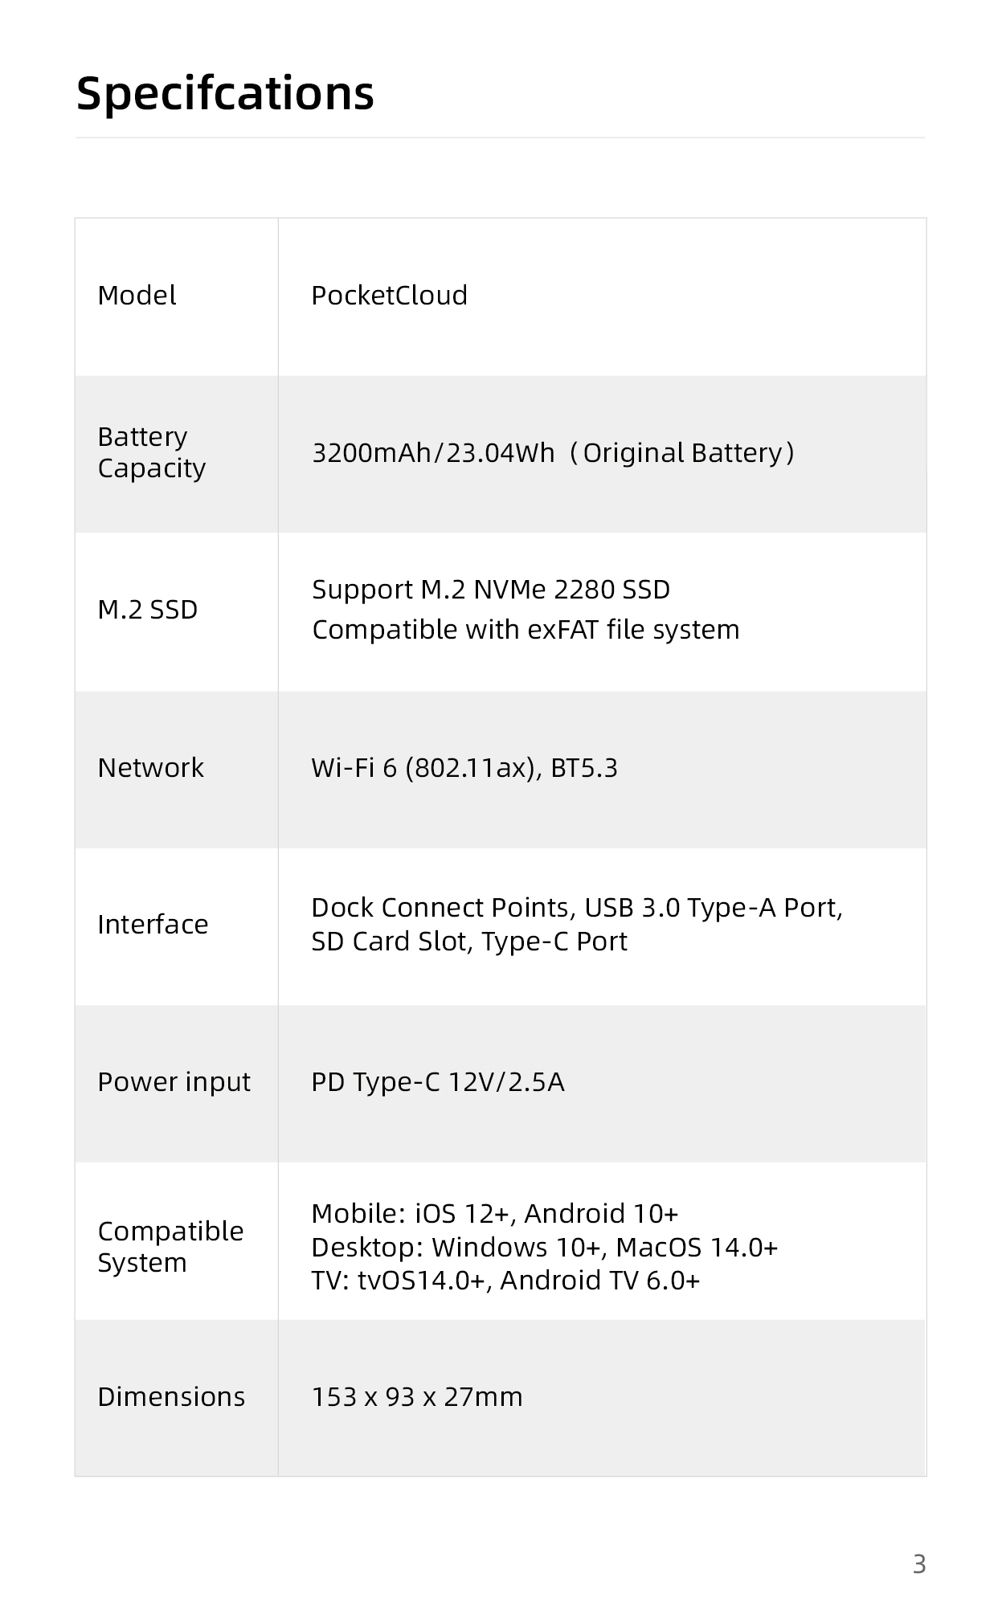The width and height of the screenshot is (998, 1614).
Task: Click the Compatible System label
Action: tap(170, 1247)
